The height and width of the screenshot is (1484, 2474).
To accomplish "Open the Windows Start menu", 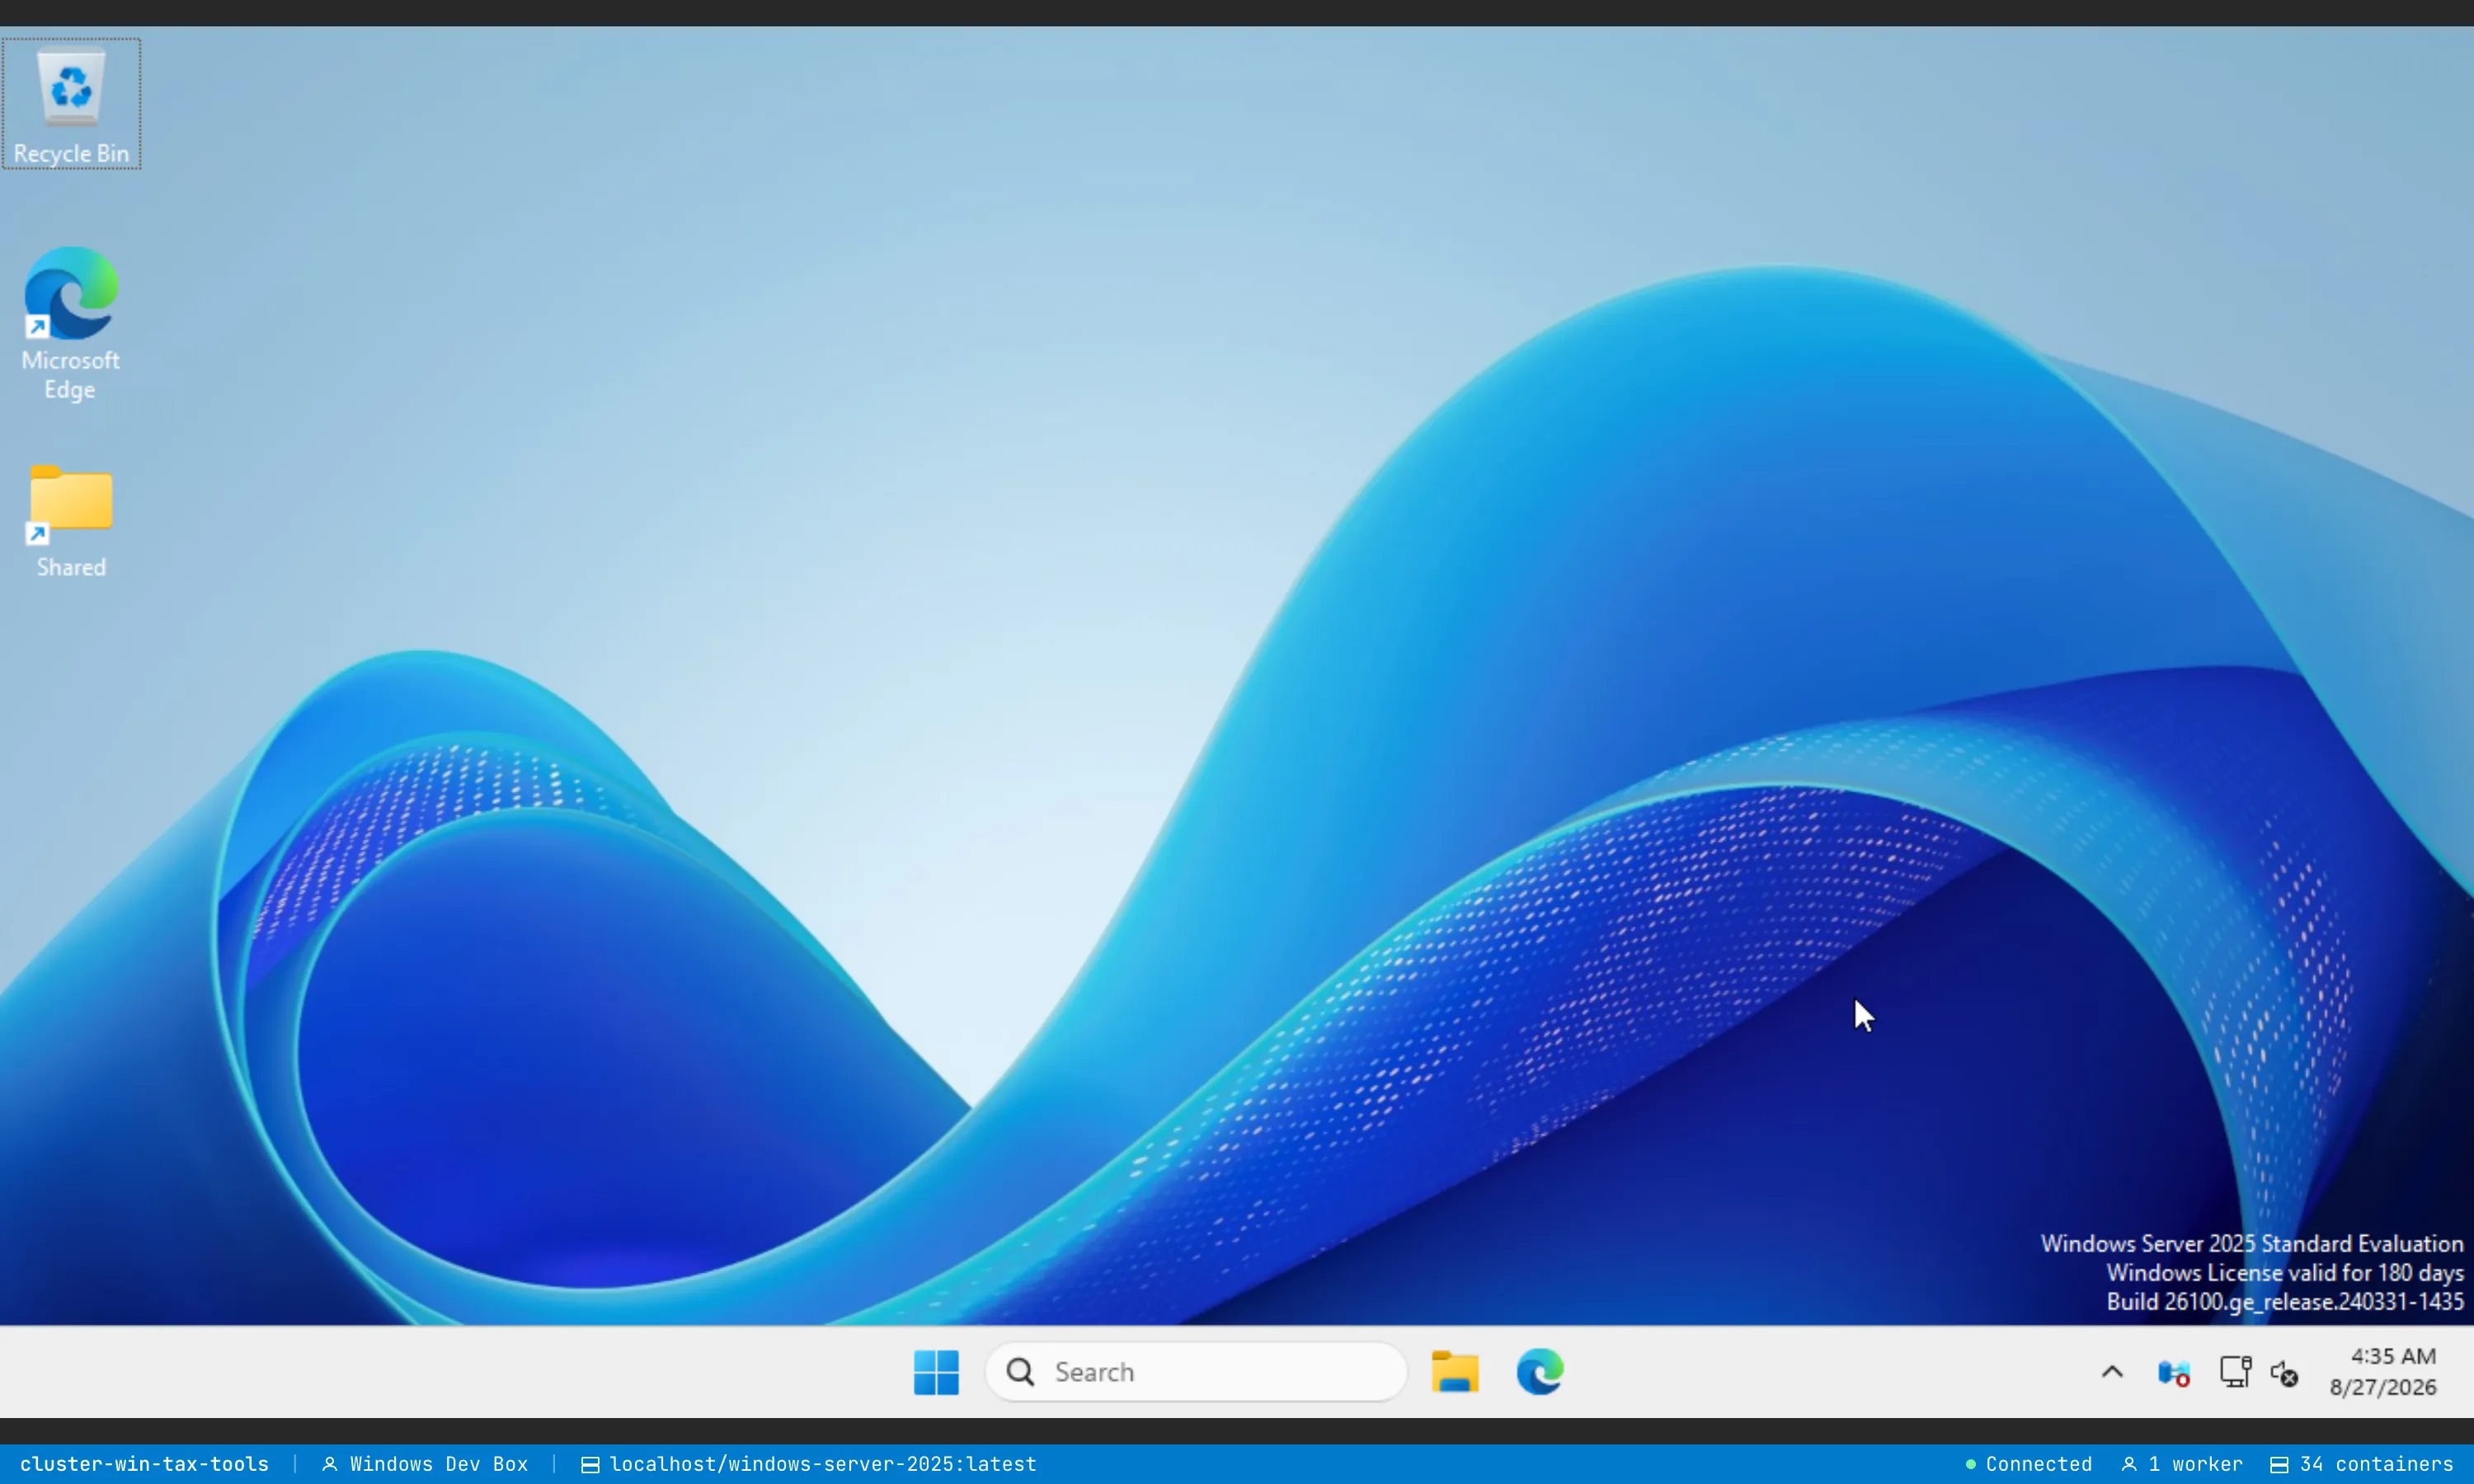I will coord(936,1372).
